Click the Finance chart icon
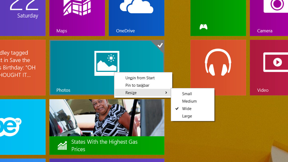Image resolution: width=288 pixels, height=162 pixels. [x=62, y=145]
